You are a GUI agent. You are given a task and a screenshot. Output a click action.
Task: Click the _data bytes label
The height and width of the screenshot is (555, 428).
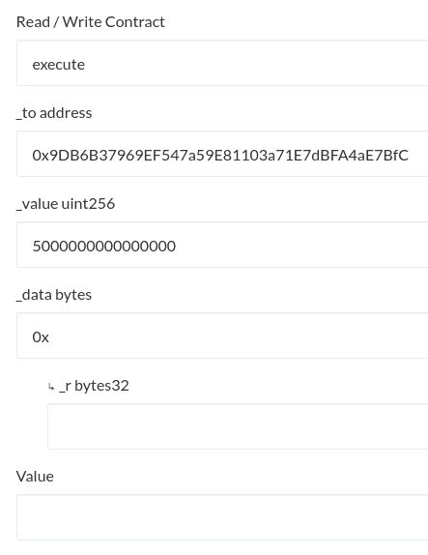54,295
